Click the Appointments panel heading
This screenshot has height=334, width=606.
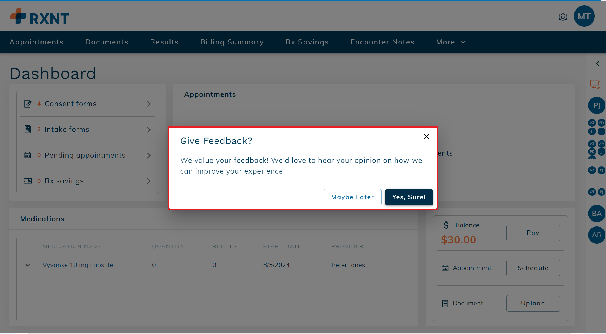(210, 94)
